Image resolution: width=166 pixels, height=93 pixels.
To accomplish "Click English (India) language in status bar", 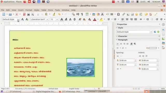I will click(x=74, y=89).
